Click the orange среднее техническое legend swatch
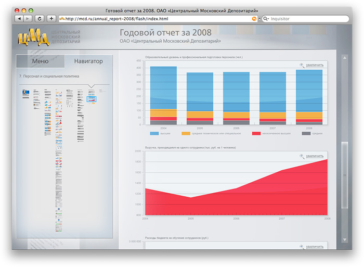Screen dimensions: 364x279 (x=186, y=134)
